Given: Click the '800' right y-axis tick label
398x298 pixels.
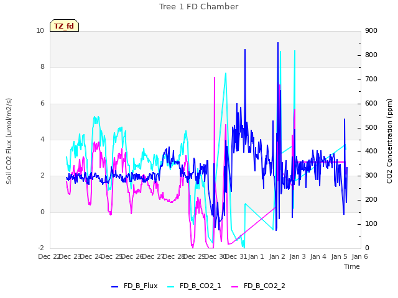Looking at the screenshot, I should (x=371, y=55).
